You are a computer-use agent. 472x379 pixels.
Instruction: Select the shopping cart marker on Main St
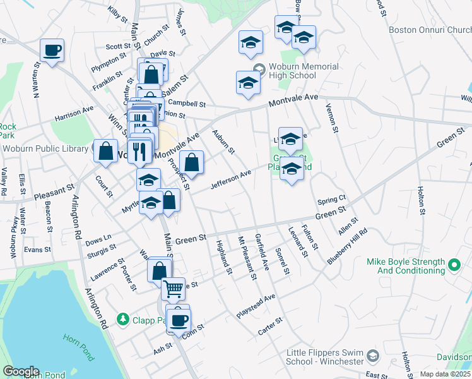[x=173, y=290]
